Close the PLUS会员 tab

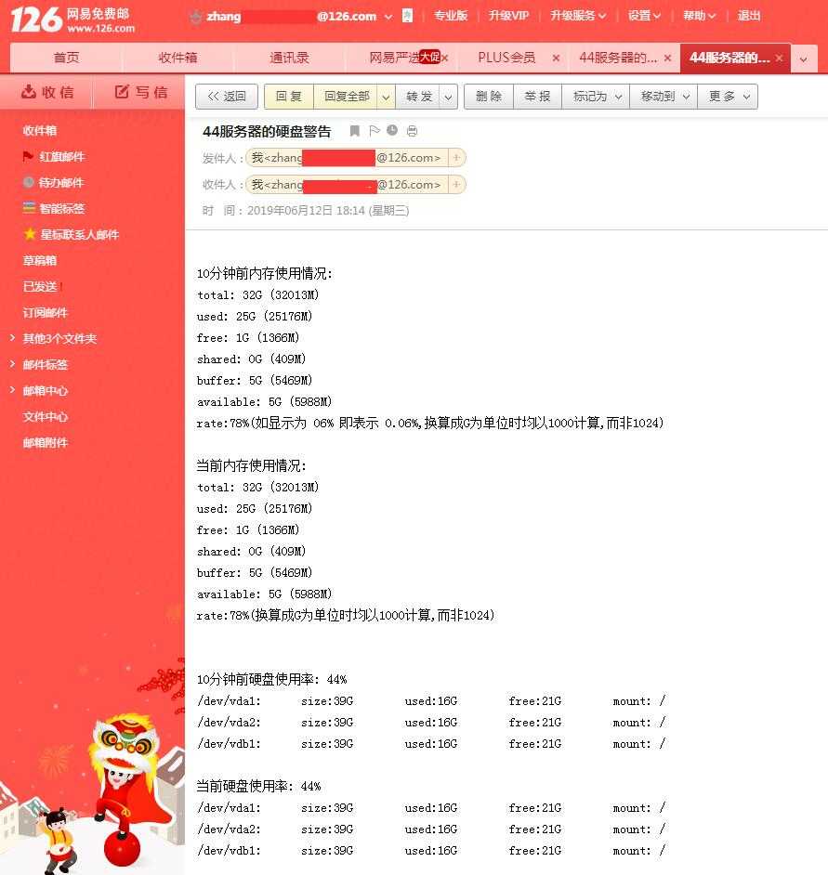[556, 58]
